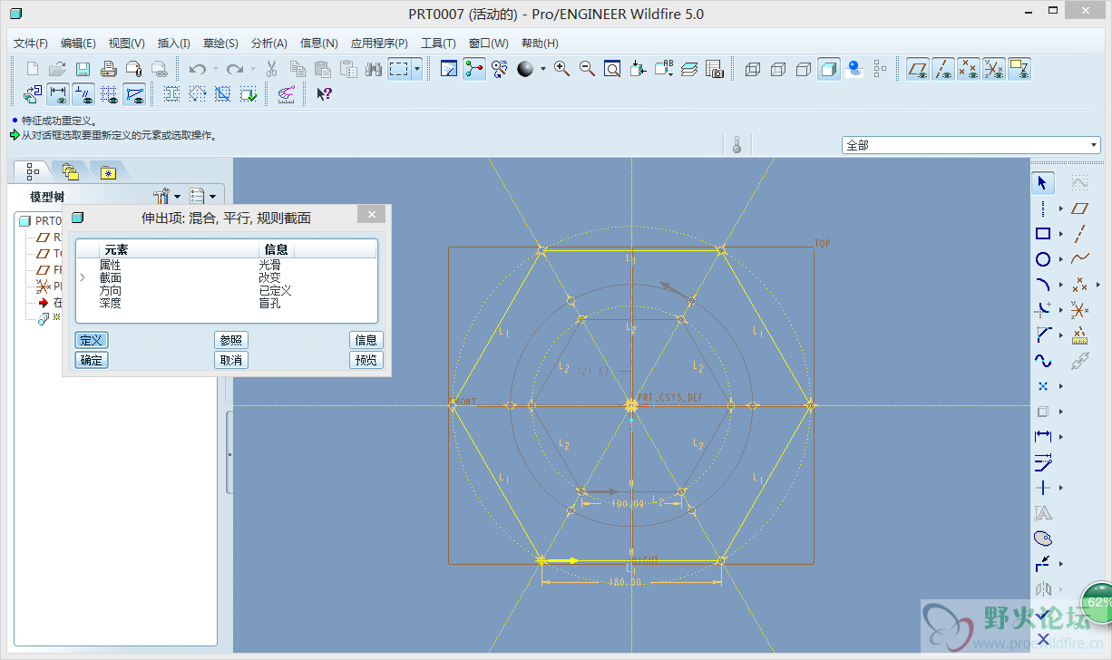1112x660 pixels.
Task: Open the selection box mode dropdown arrow
Action: pyautogui.click(x=417, y=69)
